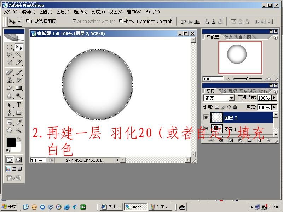
Task: Choose the Crop tool
Action: click(10, 63)
